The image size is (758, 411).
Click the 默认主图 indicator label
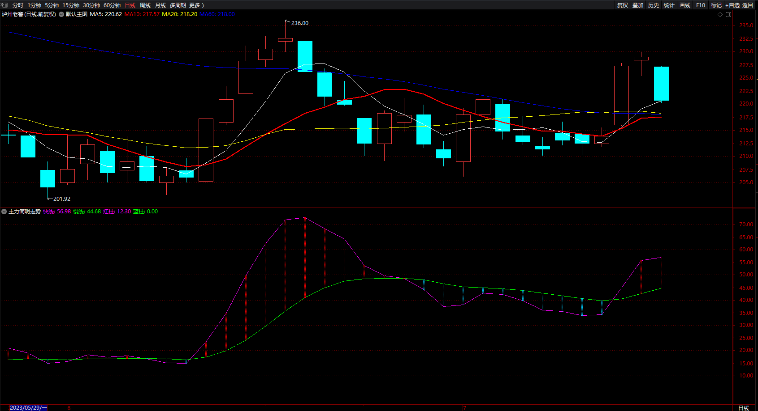[x=77, y=14]
